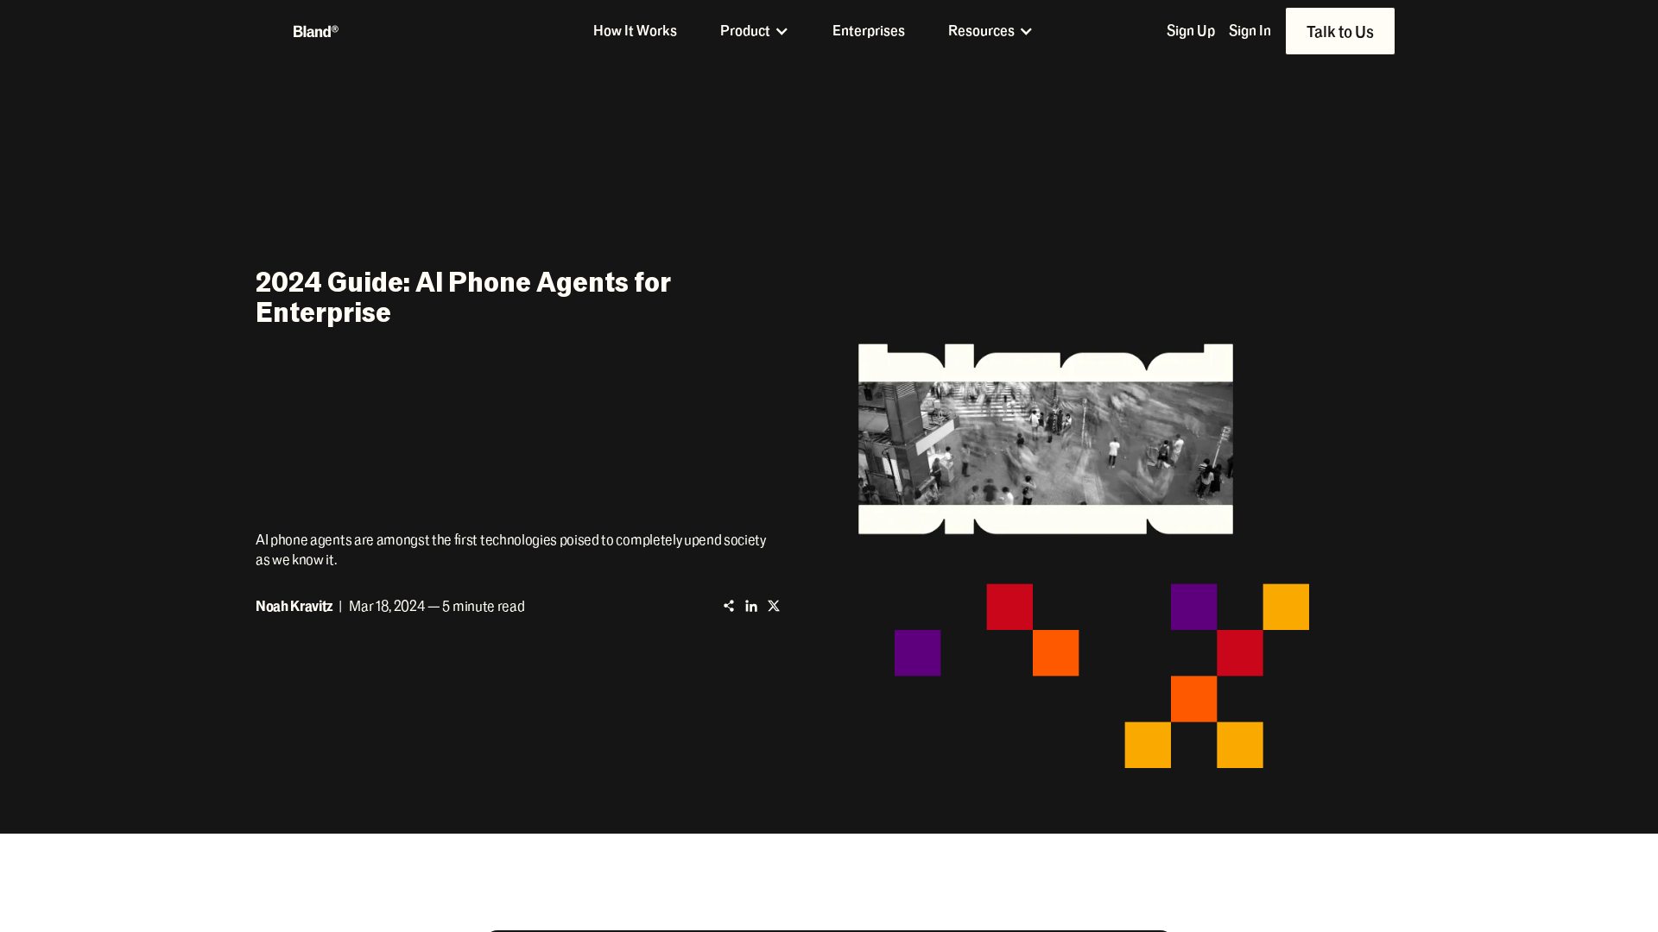This screenshot has height=932, width=1658.
Task: Click the Sign In link
Action: 1249,31
